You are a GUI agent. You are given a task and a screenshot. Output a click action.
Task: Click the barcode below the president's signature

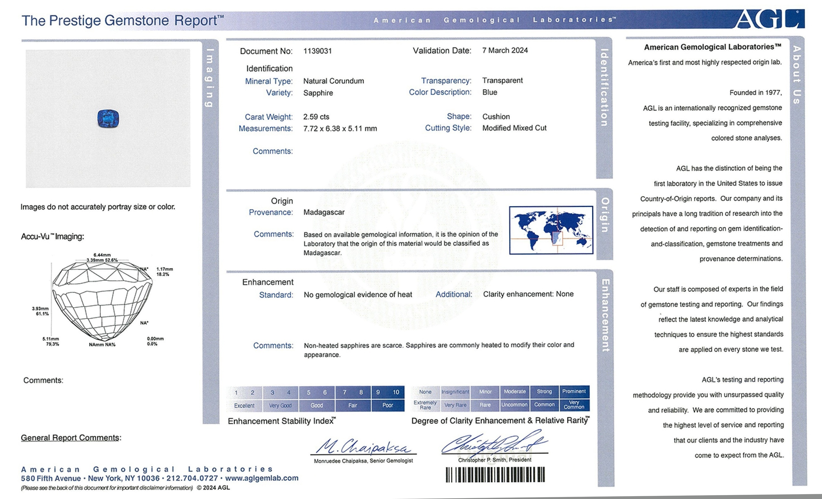point(495,475)
